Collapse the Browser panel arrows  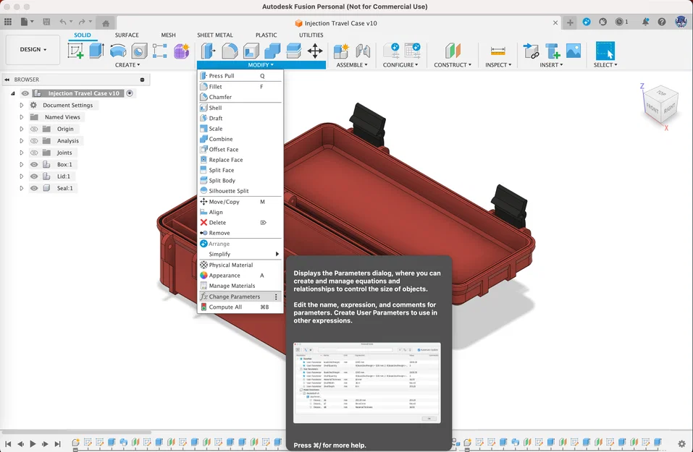pos(7,80)
